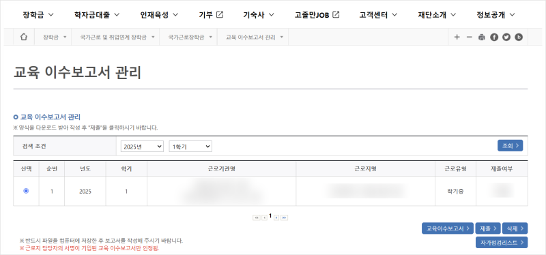Click the 선택 column header
The image size is (546, 255).
[x=26, y=168]
